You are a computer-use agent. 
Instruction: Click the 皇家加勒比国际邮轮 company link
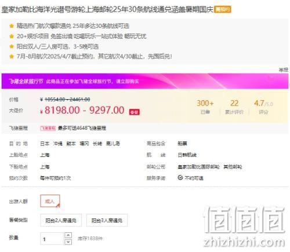tap(198, 167)
